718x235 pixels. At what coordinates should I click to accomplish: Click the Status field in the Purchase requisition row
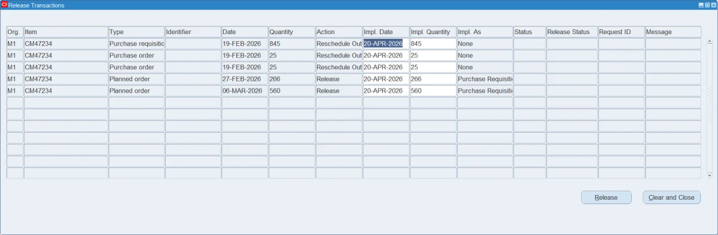point(530,44)
